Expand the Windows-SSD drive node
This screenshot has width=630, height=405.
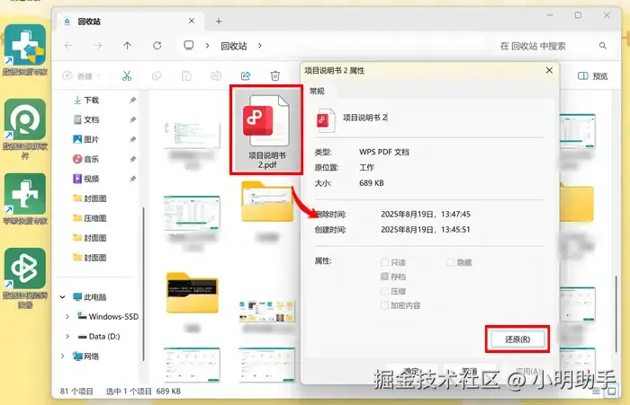(67, 317)
